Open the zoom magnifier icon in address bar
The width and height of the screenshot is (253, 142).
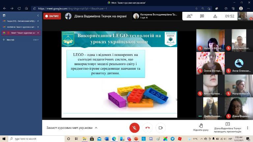[203, 9]
